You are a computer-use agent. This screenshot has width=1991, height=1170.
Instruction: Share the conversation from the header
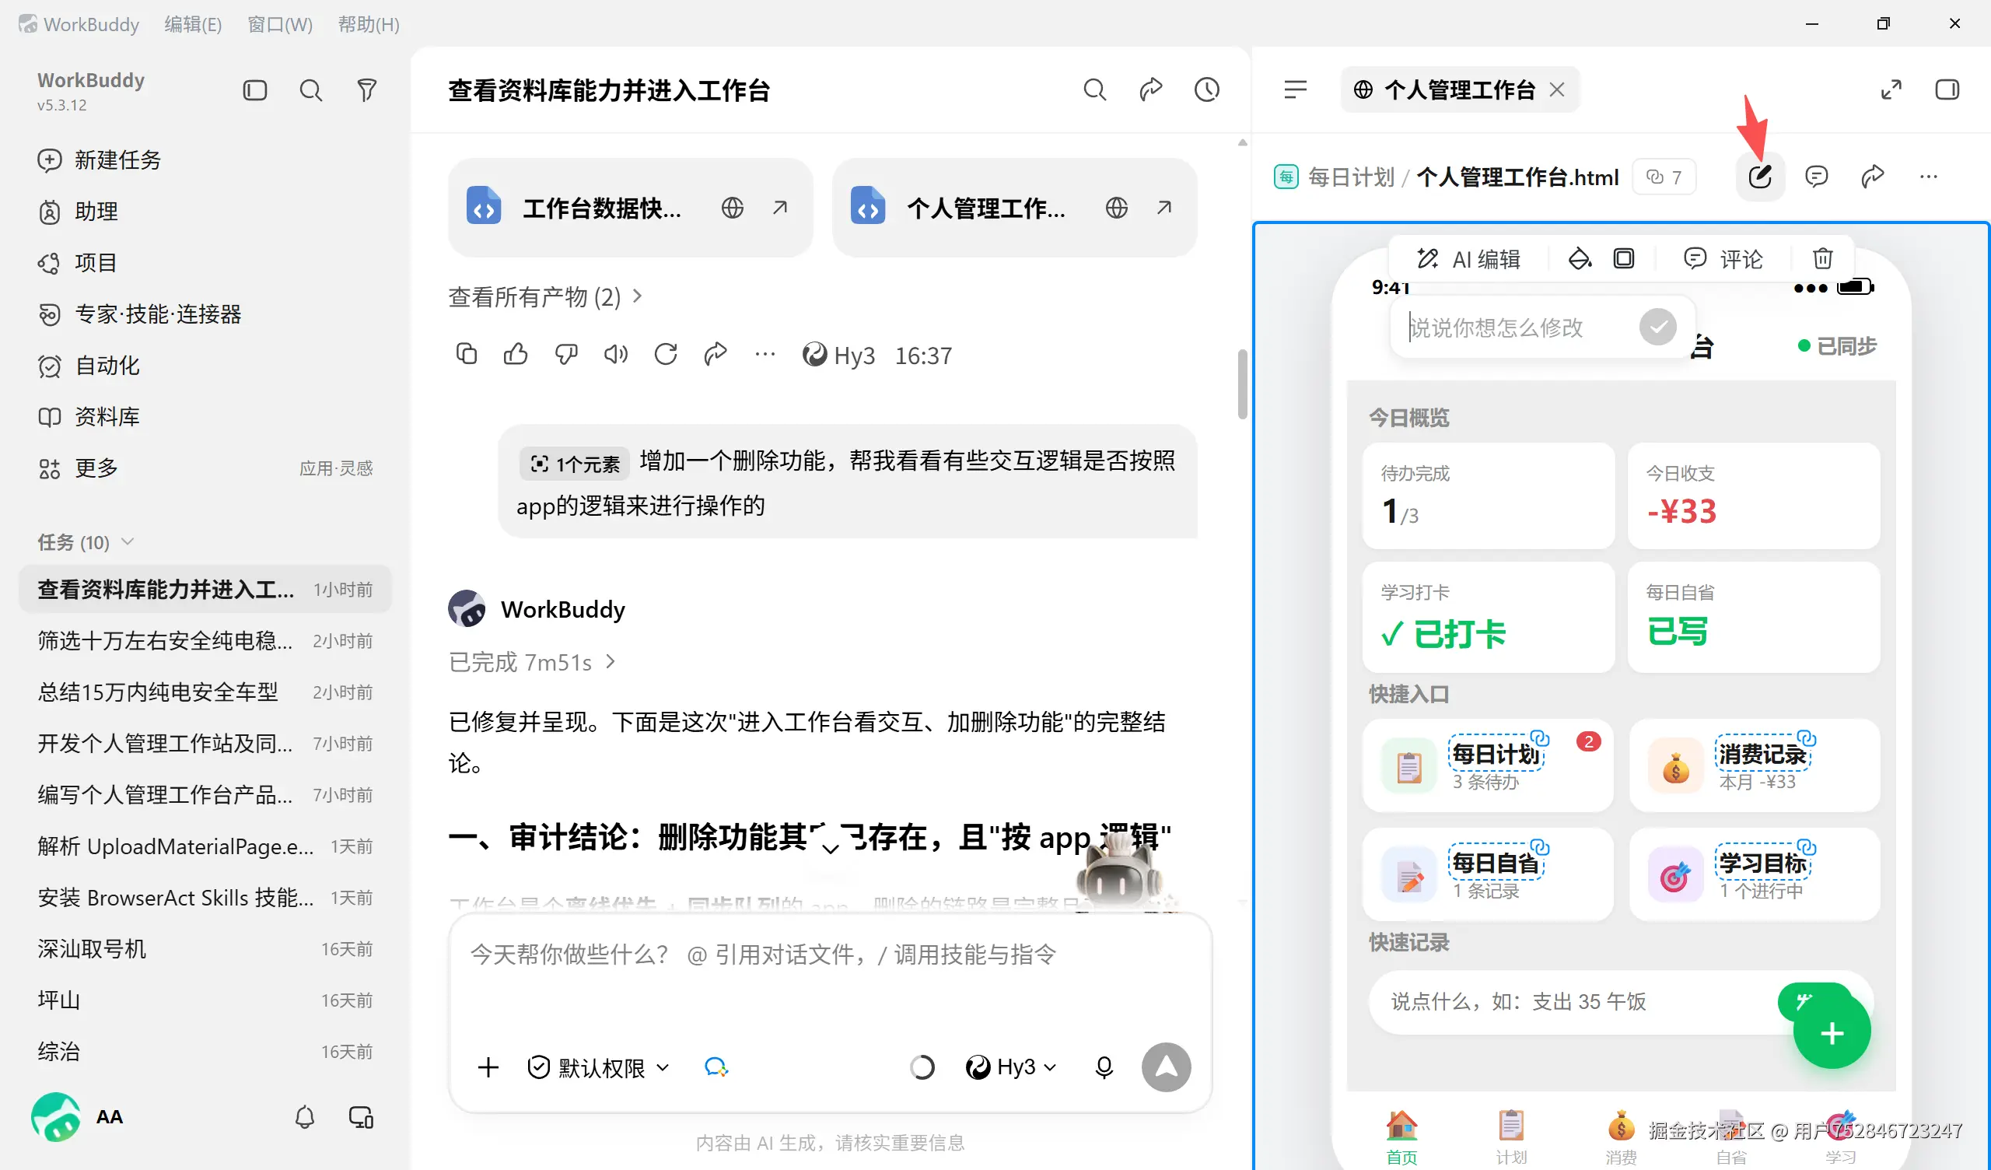(x=1150, y=89)
